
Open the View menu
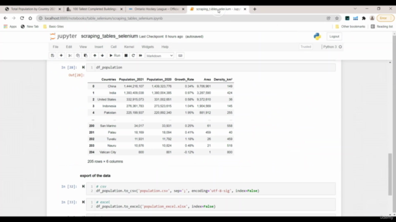tap(83, 47)
